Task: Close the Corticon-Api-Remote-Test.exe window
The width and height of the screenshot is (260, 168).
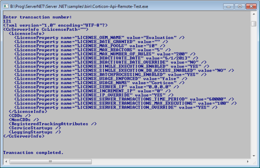Action: click(251, 6)
